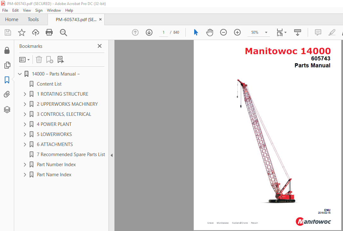The width and height of the screenshot is (343, 231).
Task: Add file to starred with star icon
Action: point(22,32)
